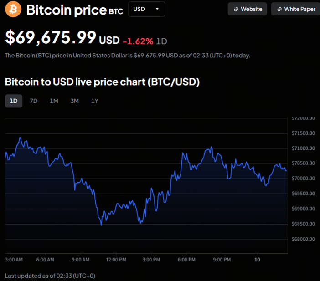Select the 1D chart range tab
This screenshot has height=281, width=320.
click(x=14, y=101)
